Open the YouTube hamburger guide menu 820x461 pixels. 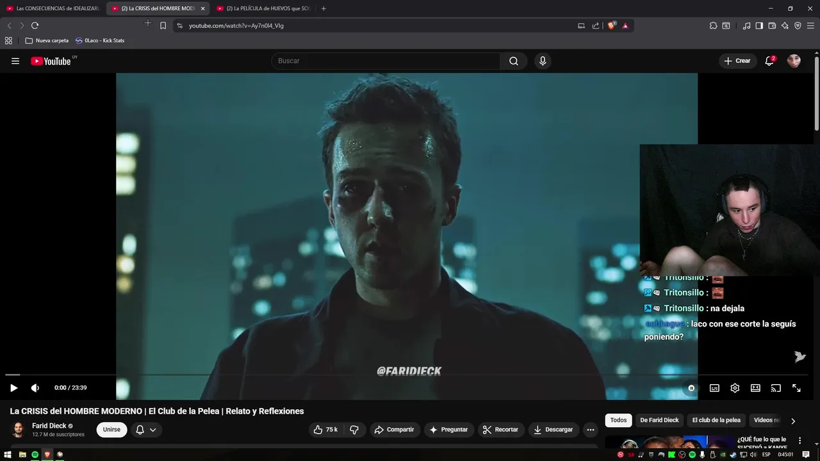click(15, 61)
